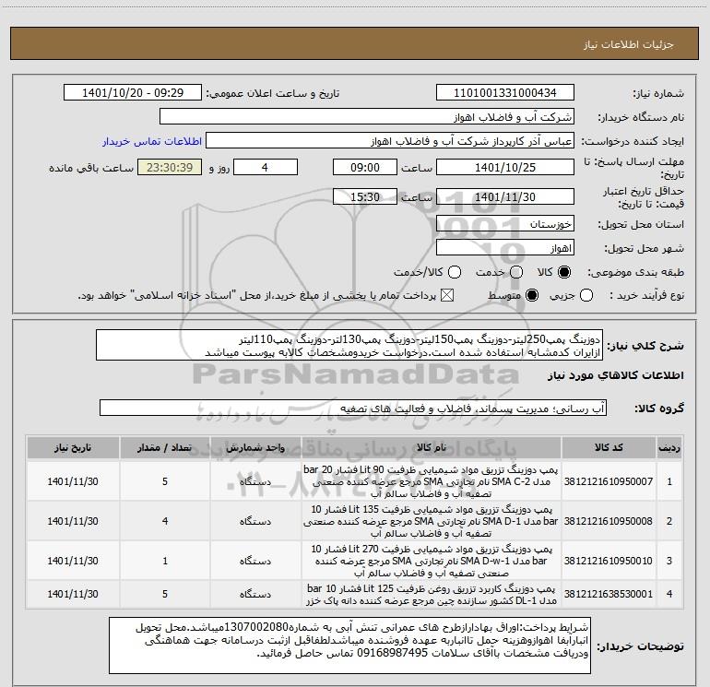
Task: Click the delivery city field اهواز
Action: click(505, 248)
